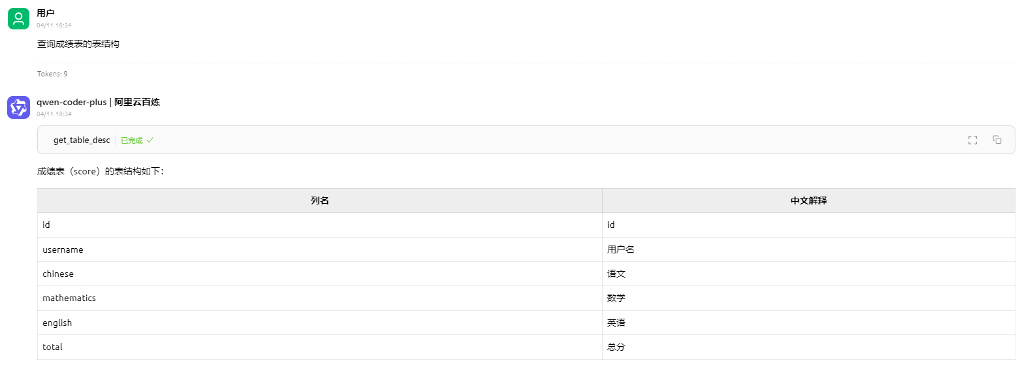Click the message text 查询成绩表的表结构
The image size is (1020, 369).
click(x=78, y=44)
